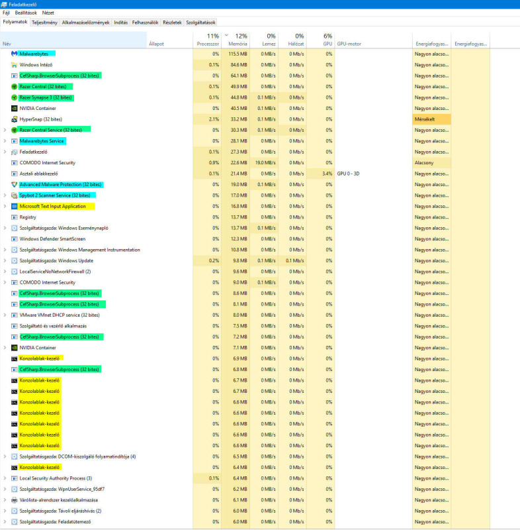Click the Várólista-alrendszer printer icon
Screen dimensions: 520x530
point(14,500)
